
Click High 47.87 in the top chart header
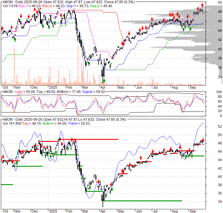pos(74,2)
